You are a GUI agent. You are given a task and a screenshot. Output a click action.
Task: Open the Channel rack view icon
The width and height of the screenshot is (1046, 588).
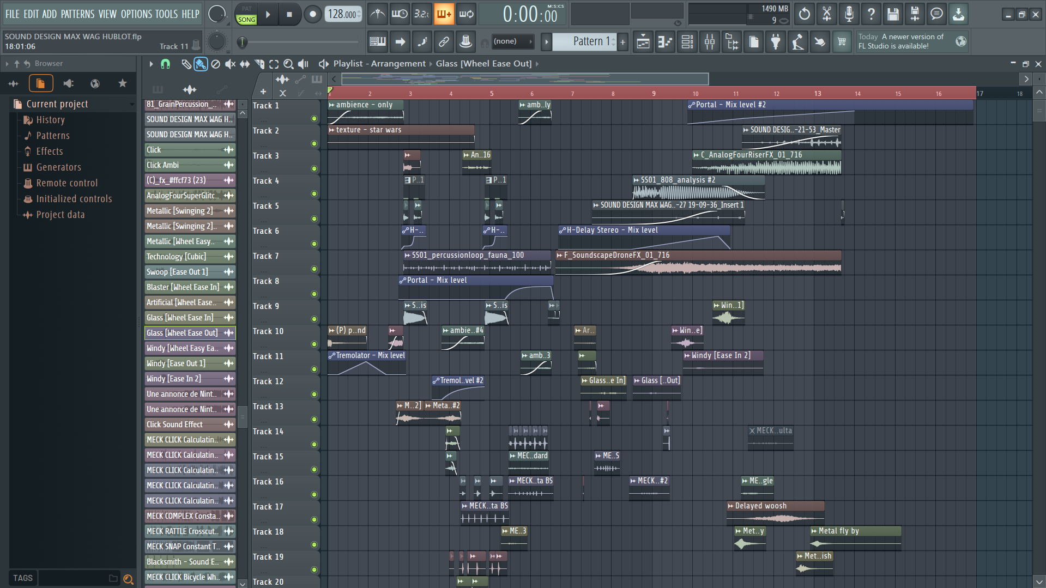(x=687, y=41)
